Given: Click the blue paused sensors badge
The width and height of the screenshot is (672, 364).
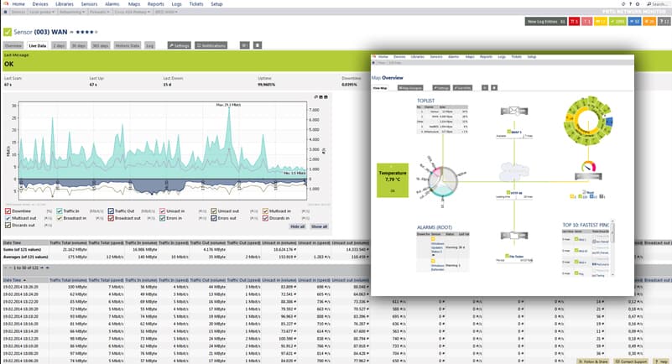Looking at the screenshot, I should [x=635, y=22].
